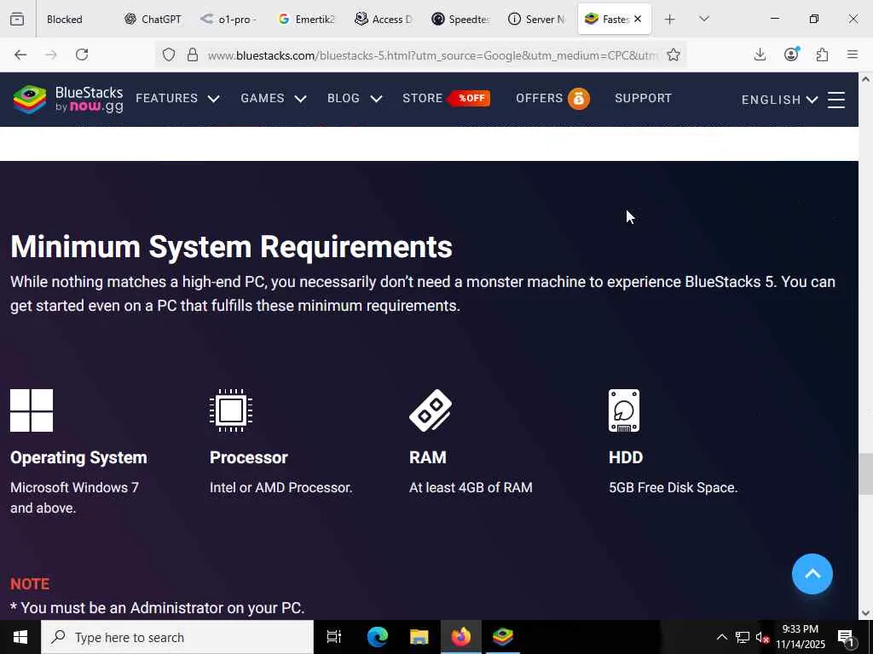Click the blue scroll-to-top arrow button
The height and width of the screenshot is (654, 873).
(812, 574)
